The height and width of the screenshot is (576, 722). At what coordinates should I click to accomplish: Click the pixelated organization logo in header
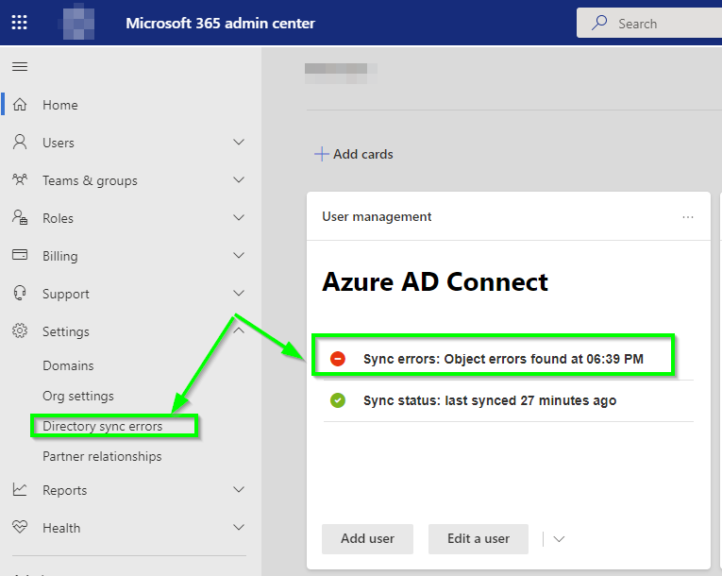coord(77,22)
